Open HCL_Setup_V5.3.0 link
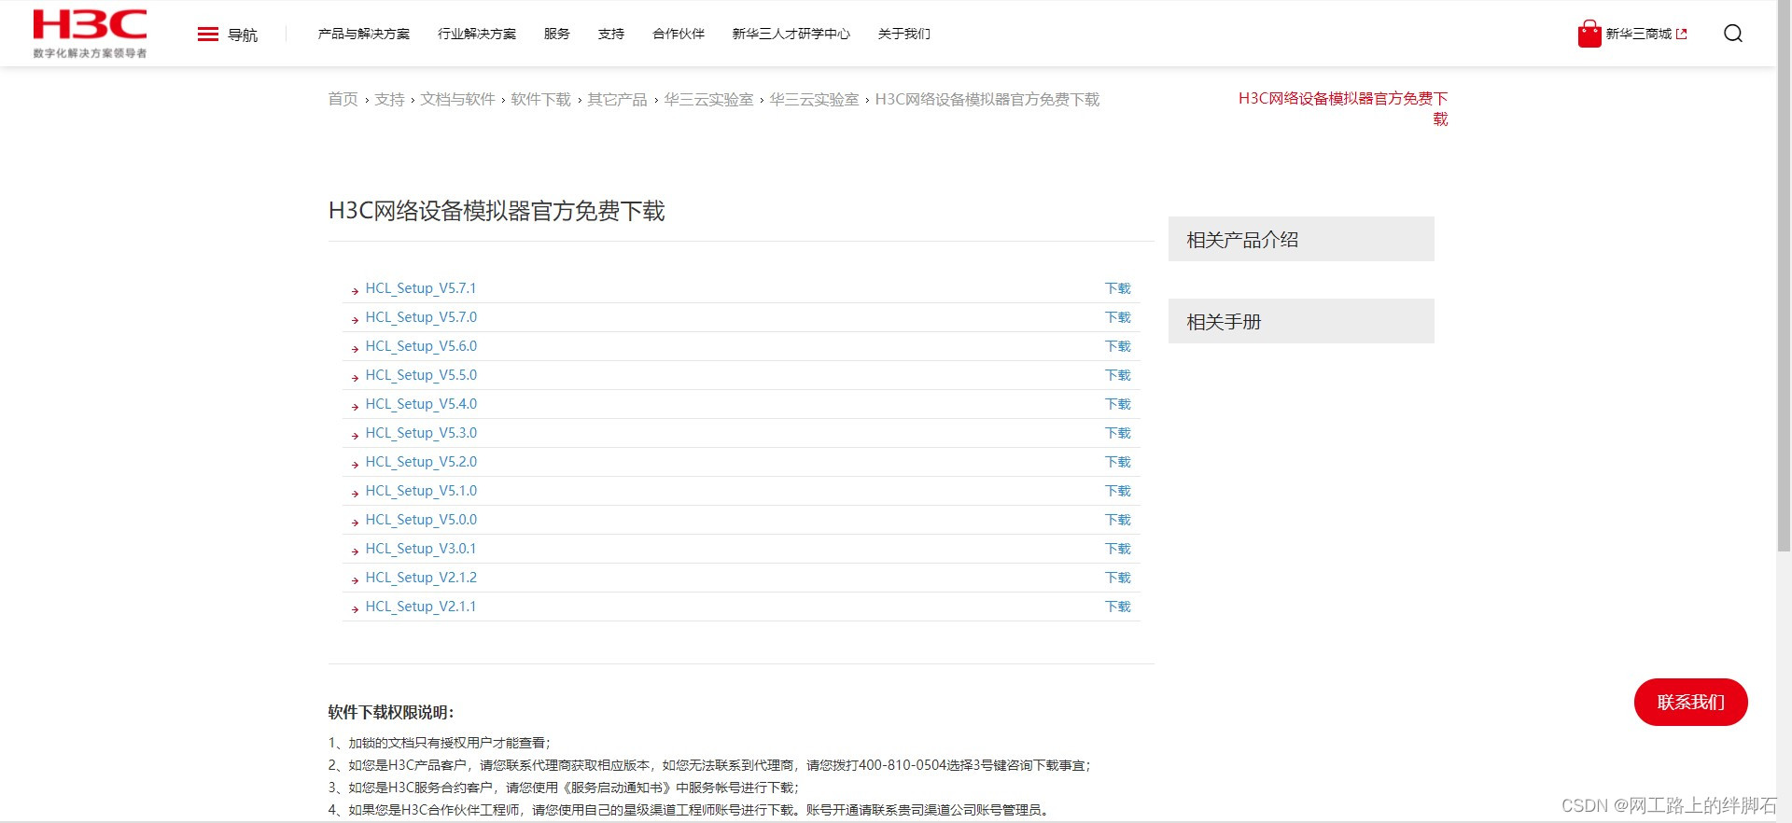The image size is (1792, 823). tap(421, 433)
